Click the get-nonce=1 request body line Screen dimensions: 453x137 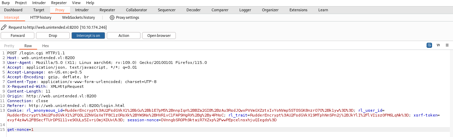228,129
